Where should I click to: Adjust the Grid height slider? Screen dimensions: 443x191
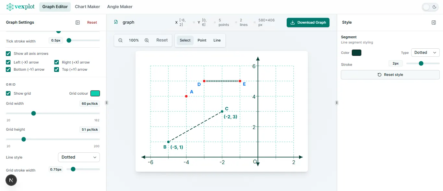tap(53, 139)
